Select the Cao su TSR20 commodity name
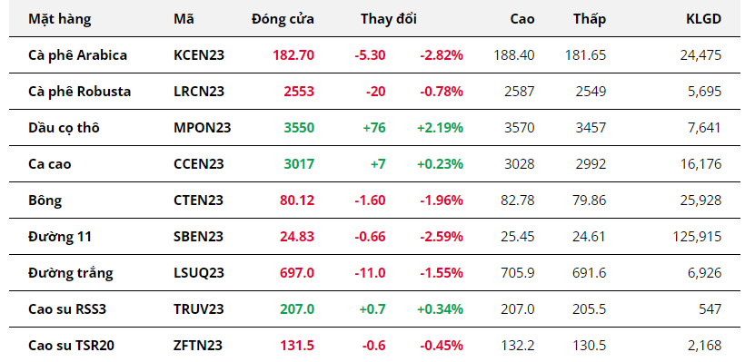The height and width of the screenshot is (362, 755). point(71,345)
